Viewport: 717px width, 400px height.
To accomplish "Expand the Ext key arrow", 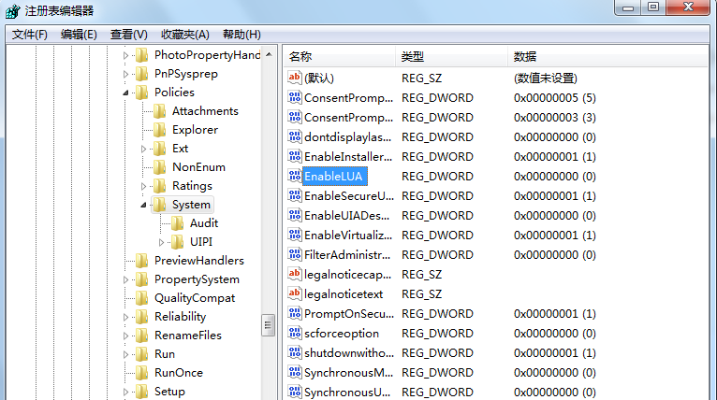I will click(143, 149).
